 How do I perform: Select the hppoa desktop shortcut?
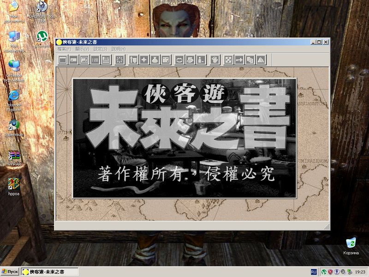coord(14,187)
